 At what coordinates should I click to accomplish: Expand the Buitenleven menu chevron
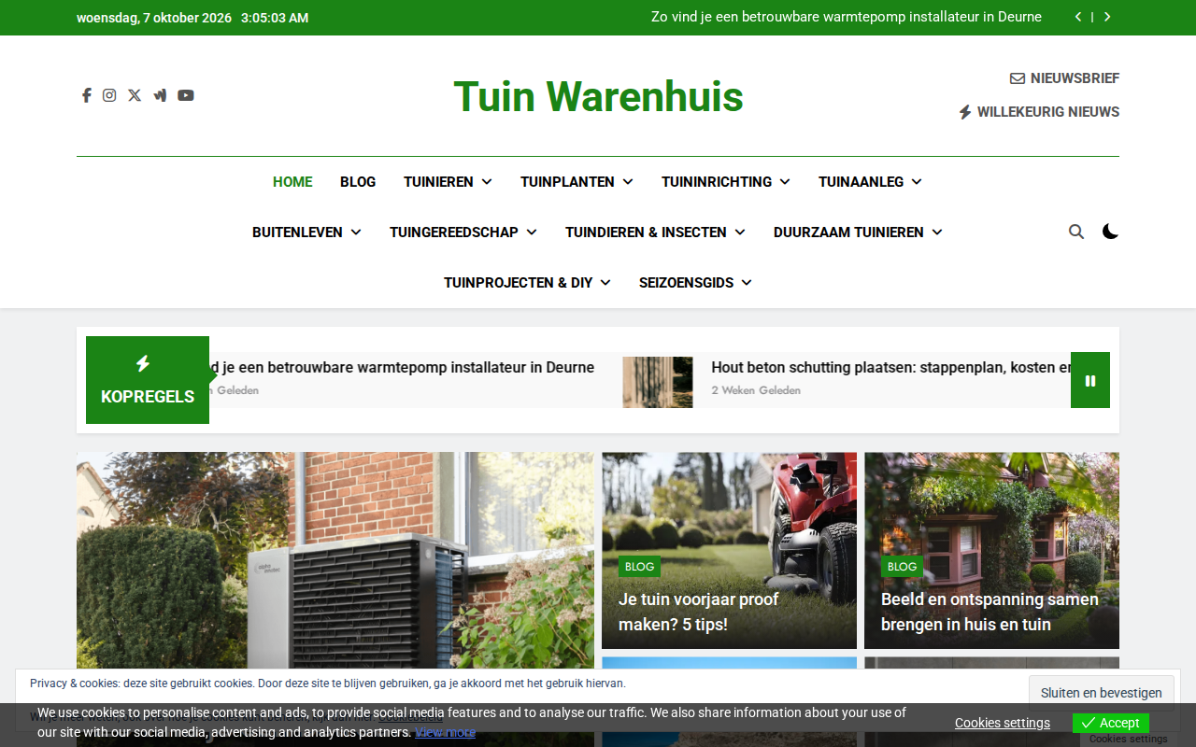[356, 233]
